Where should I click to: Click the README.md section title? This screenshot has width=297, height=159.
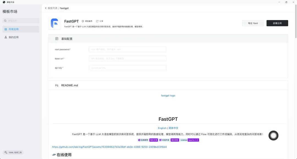click(x=70, y=85)
